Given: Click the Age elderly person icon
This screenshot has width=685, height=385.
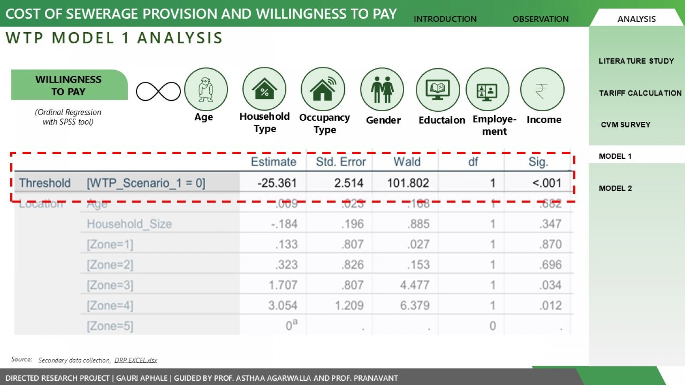Looking at the screenshot, I should coord(206,89).
